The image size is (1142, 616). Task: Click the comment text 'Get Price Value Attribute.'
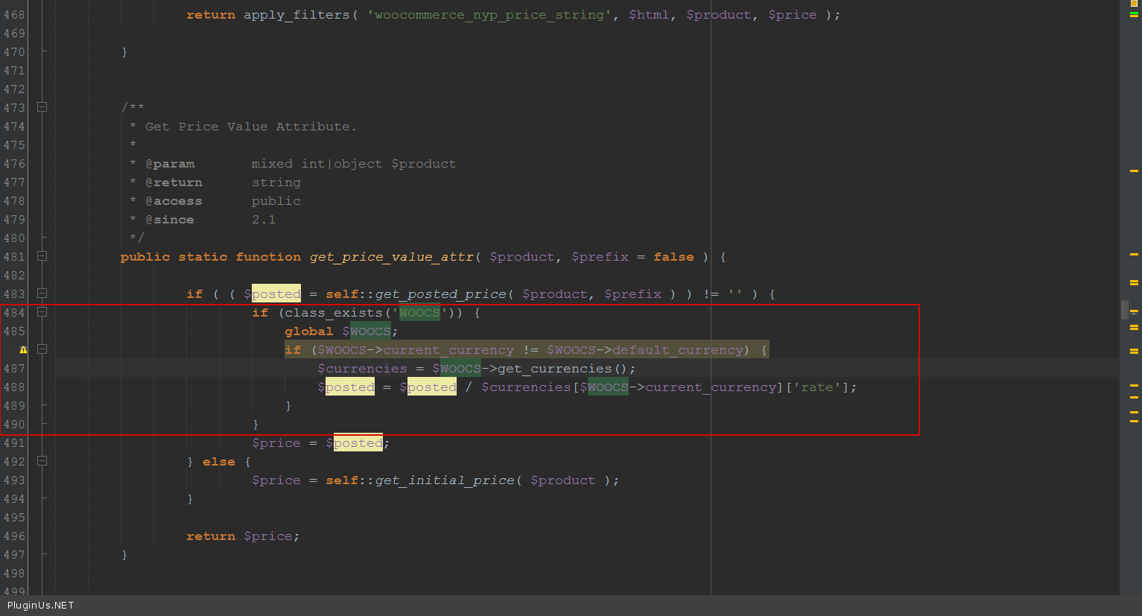pos(251,127)
